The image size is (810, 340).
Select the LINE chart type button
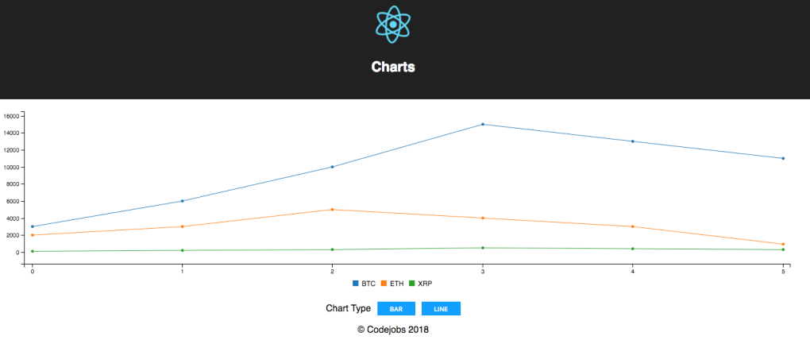[x=441, y=309]
